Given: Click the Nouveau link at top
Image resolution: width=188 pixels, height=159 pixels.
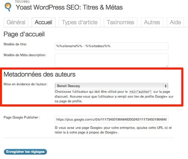Looking at the screenshot, I should click(21, 1).
